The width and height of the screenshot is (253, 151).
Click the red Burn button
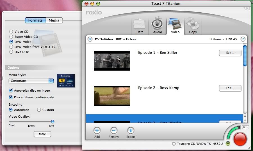coord(240,139)
